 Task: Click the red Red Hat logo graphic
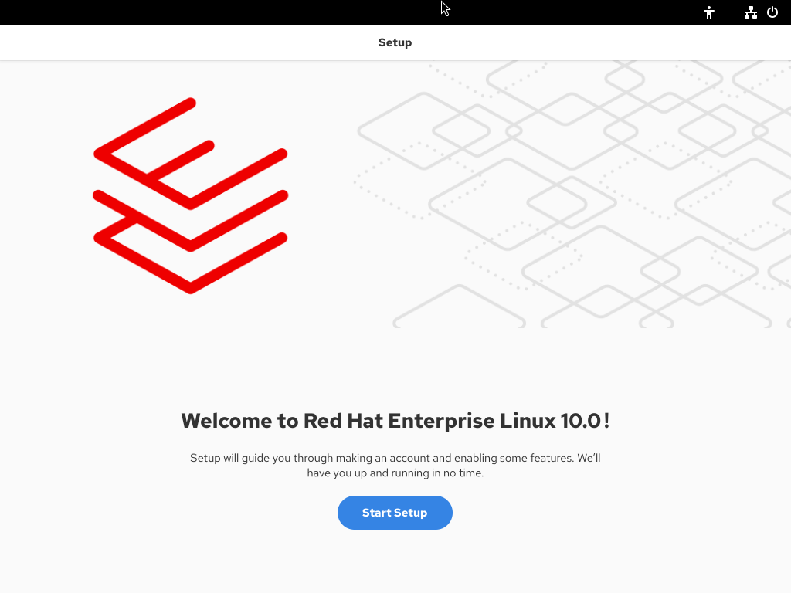[x=191, y=195]
